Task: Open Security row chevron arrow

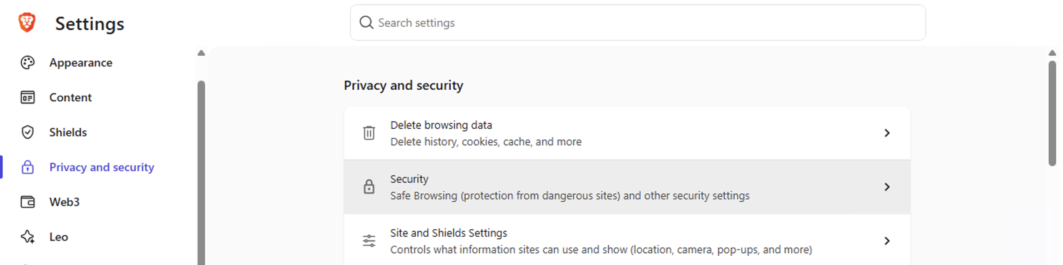Action: [x=887, y=187]
